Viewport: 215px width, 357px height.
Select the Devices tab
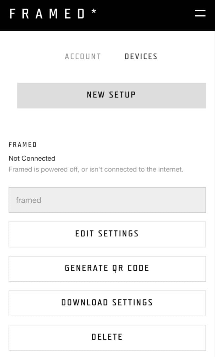[141, 57]
